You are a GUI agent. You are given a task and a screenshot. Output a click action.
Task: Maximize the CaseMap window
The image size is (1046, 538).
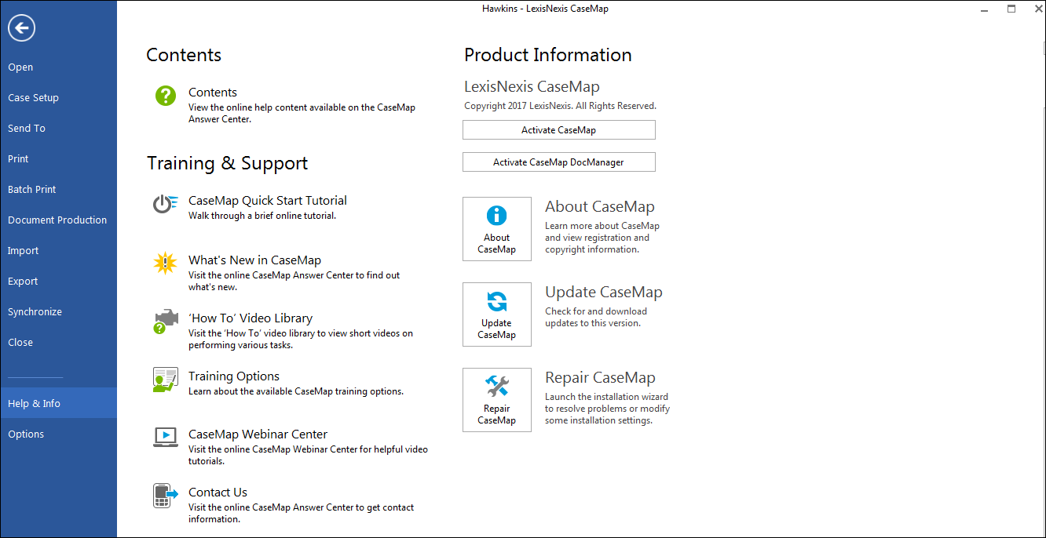point(1011,9)
